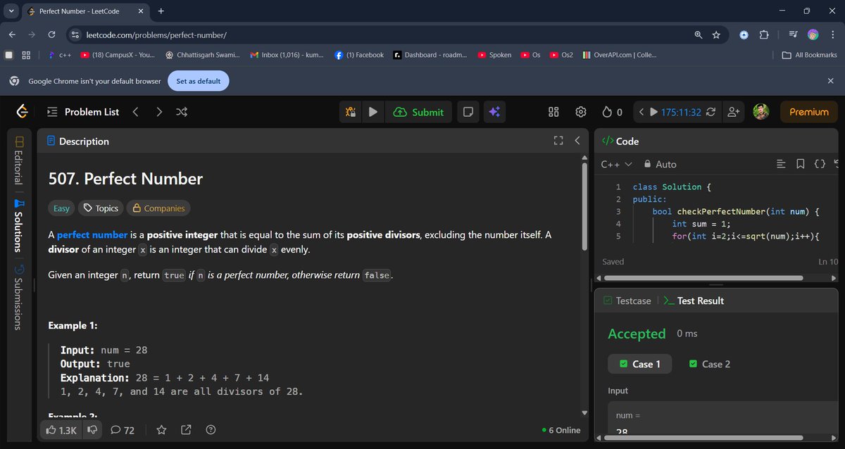This screenshot has width=845, height=449.
Task: Reload the page in Chrome
Action: point(51,34)
